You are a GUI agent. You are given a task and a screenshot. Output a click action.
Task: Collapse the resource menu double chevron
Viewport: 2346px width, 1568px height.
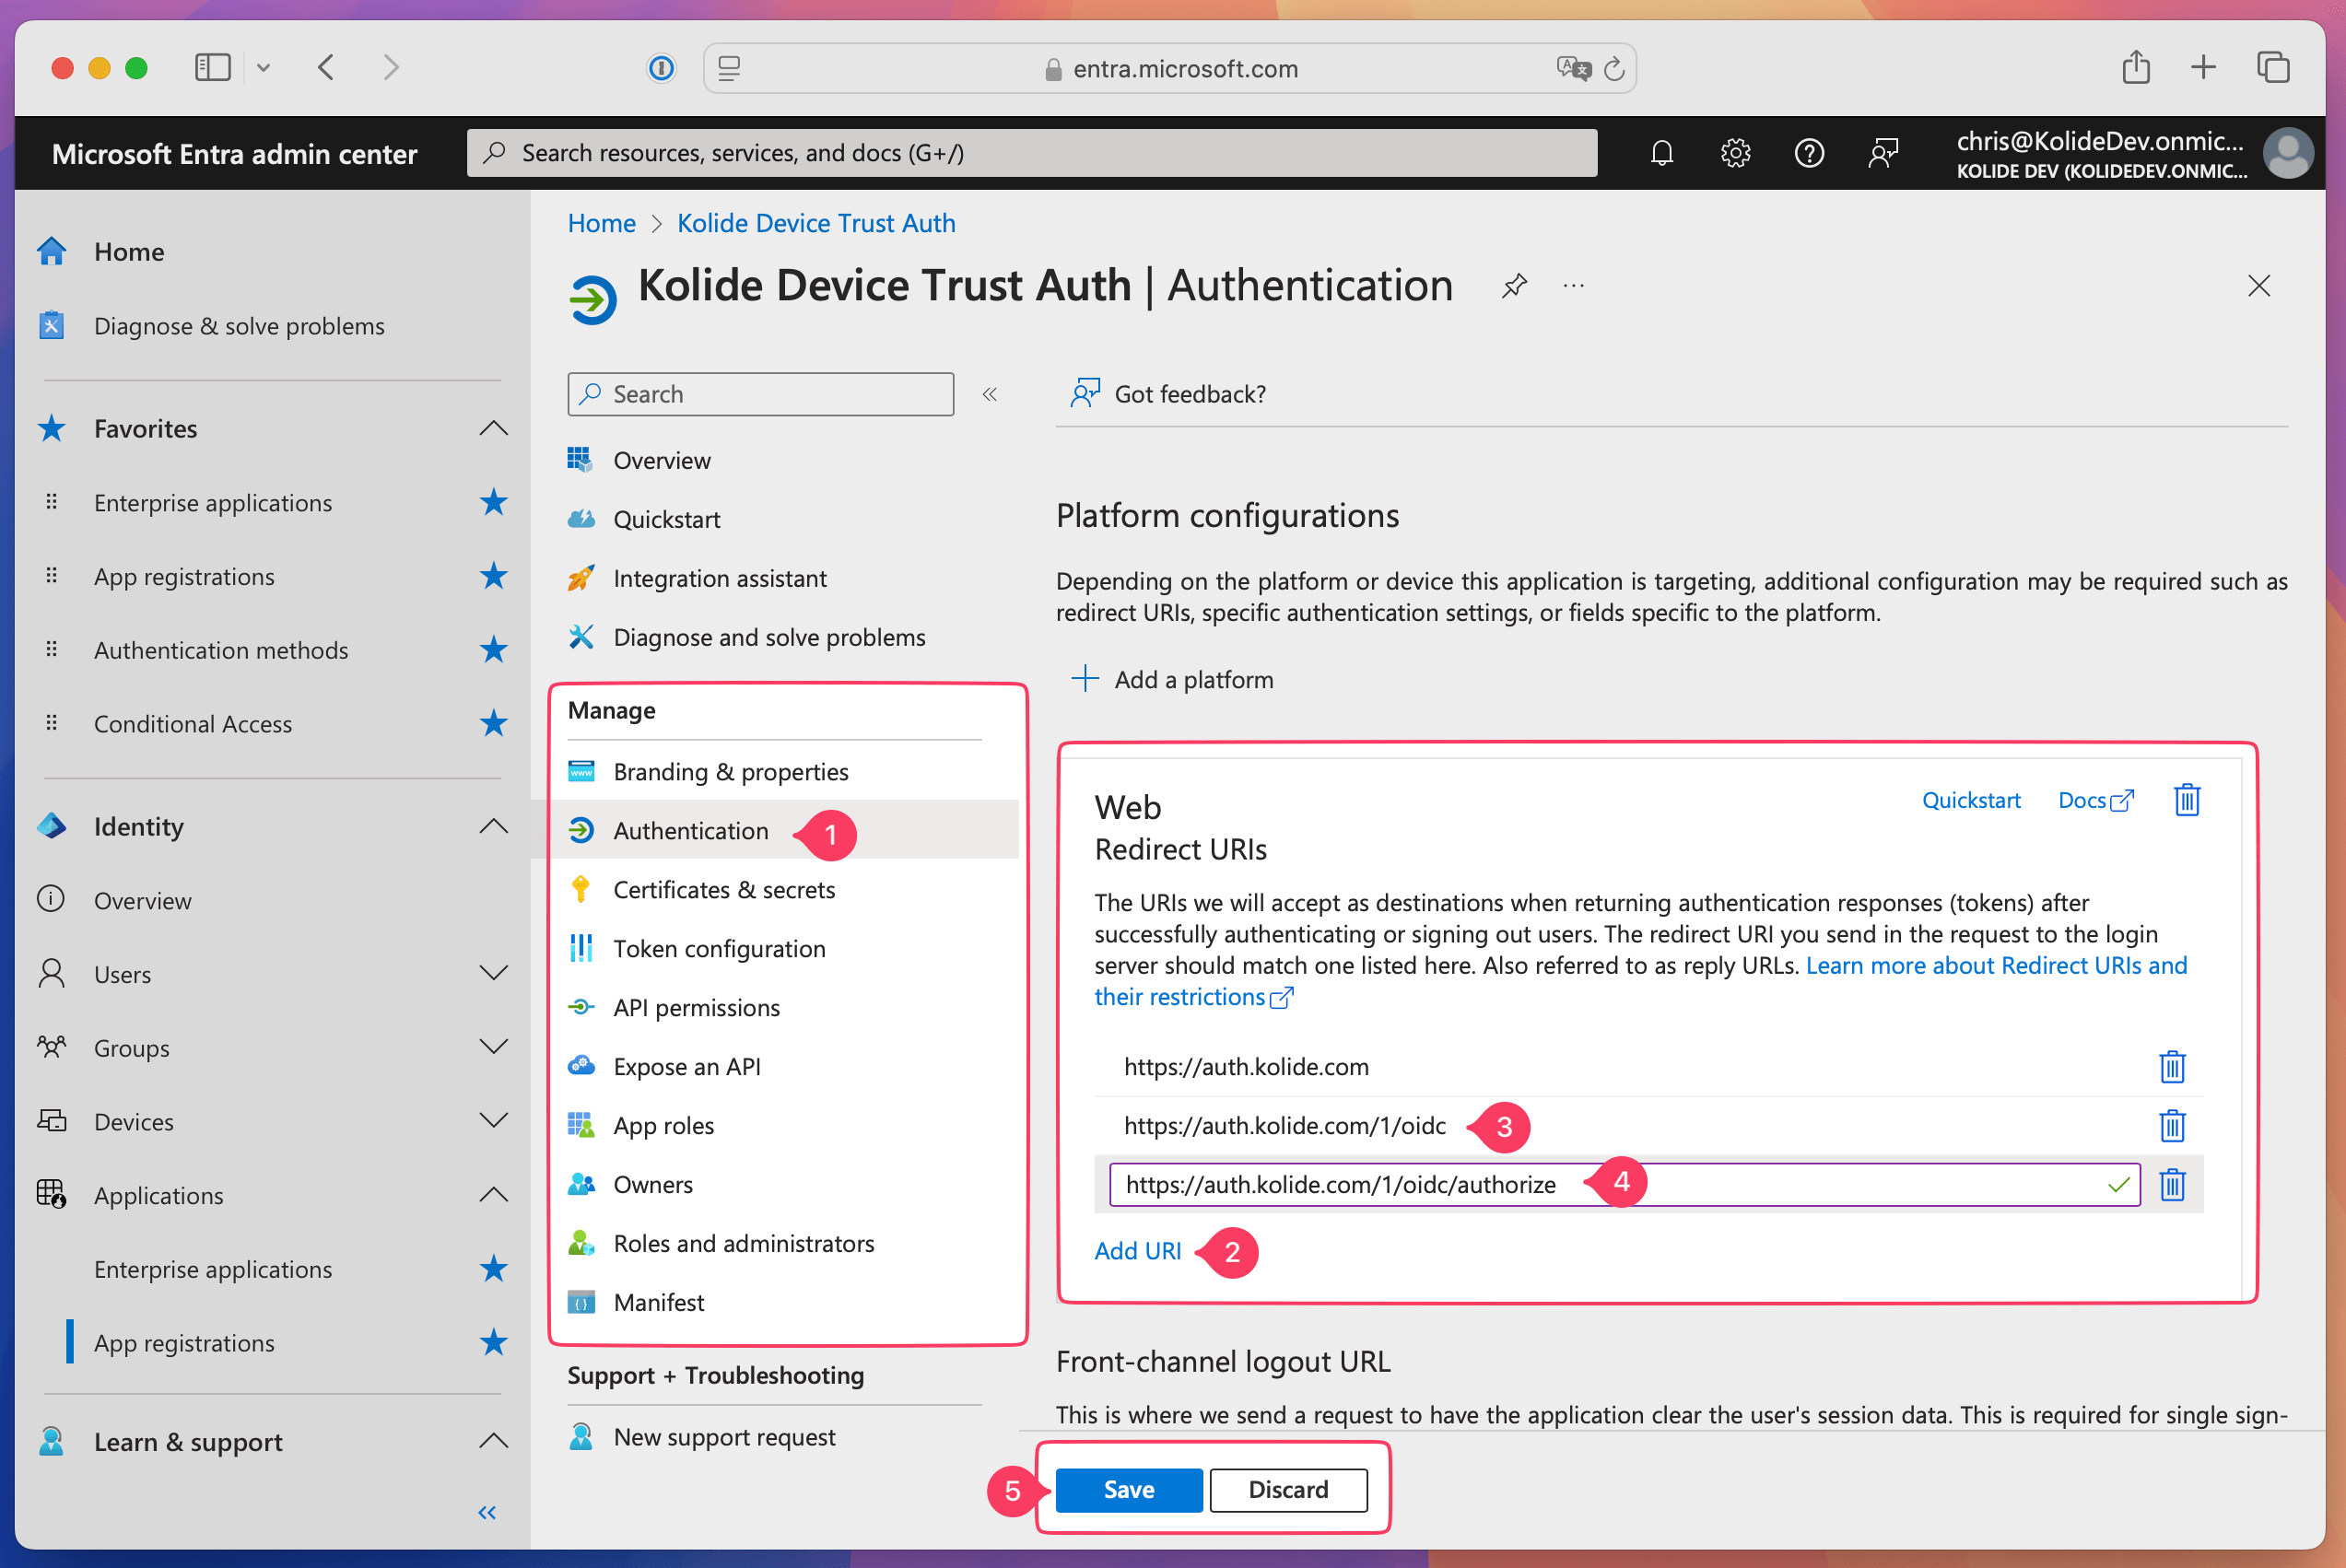[x=990, y=394]
